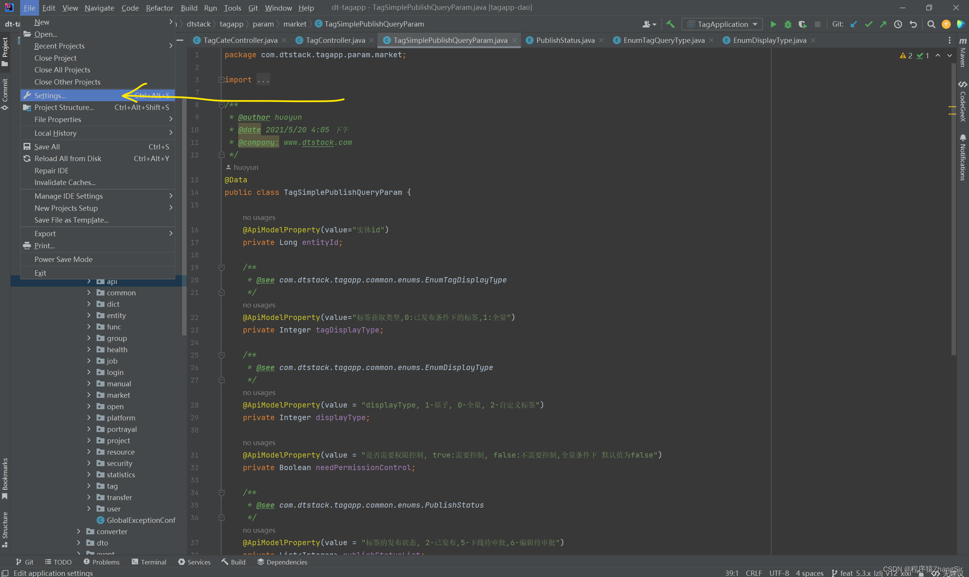969x577 pixels.
Task: Expand the converter folder
Action: tap(79, 531)
